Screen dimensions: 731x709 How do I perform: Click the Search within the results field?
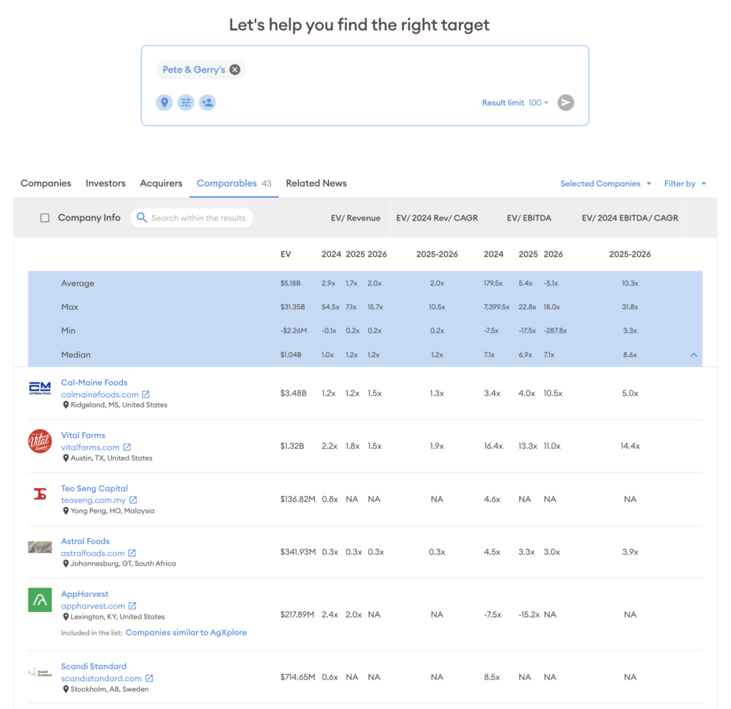click(191, 218)
